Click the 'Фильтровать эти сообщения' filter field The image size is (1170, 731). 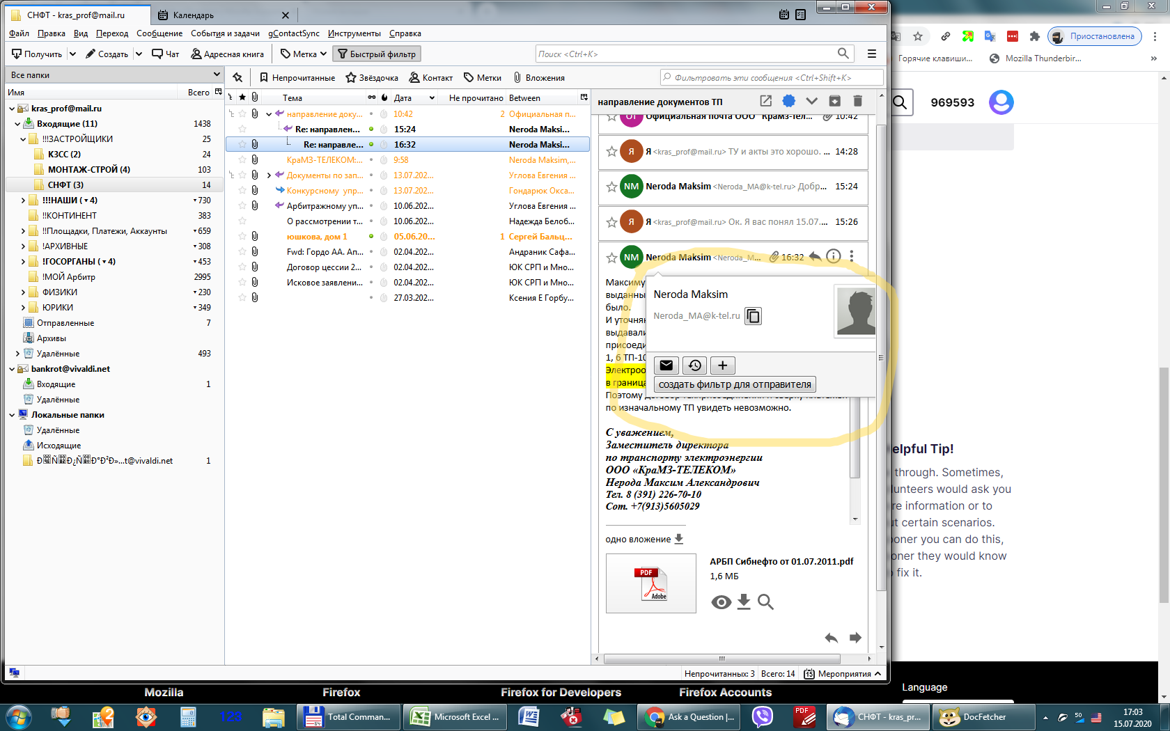pos(772,77)
